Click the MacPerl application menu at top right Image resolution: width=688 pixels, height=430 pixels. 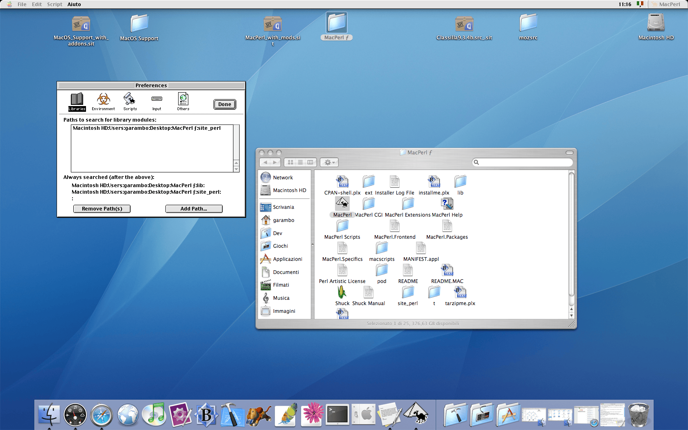[x=665, y=4]
